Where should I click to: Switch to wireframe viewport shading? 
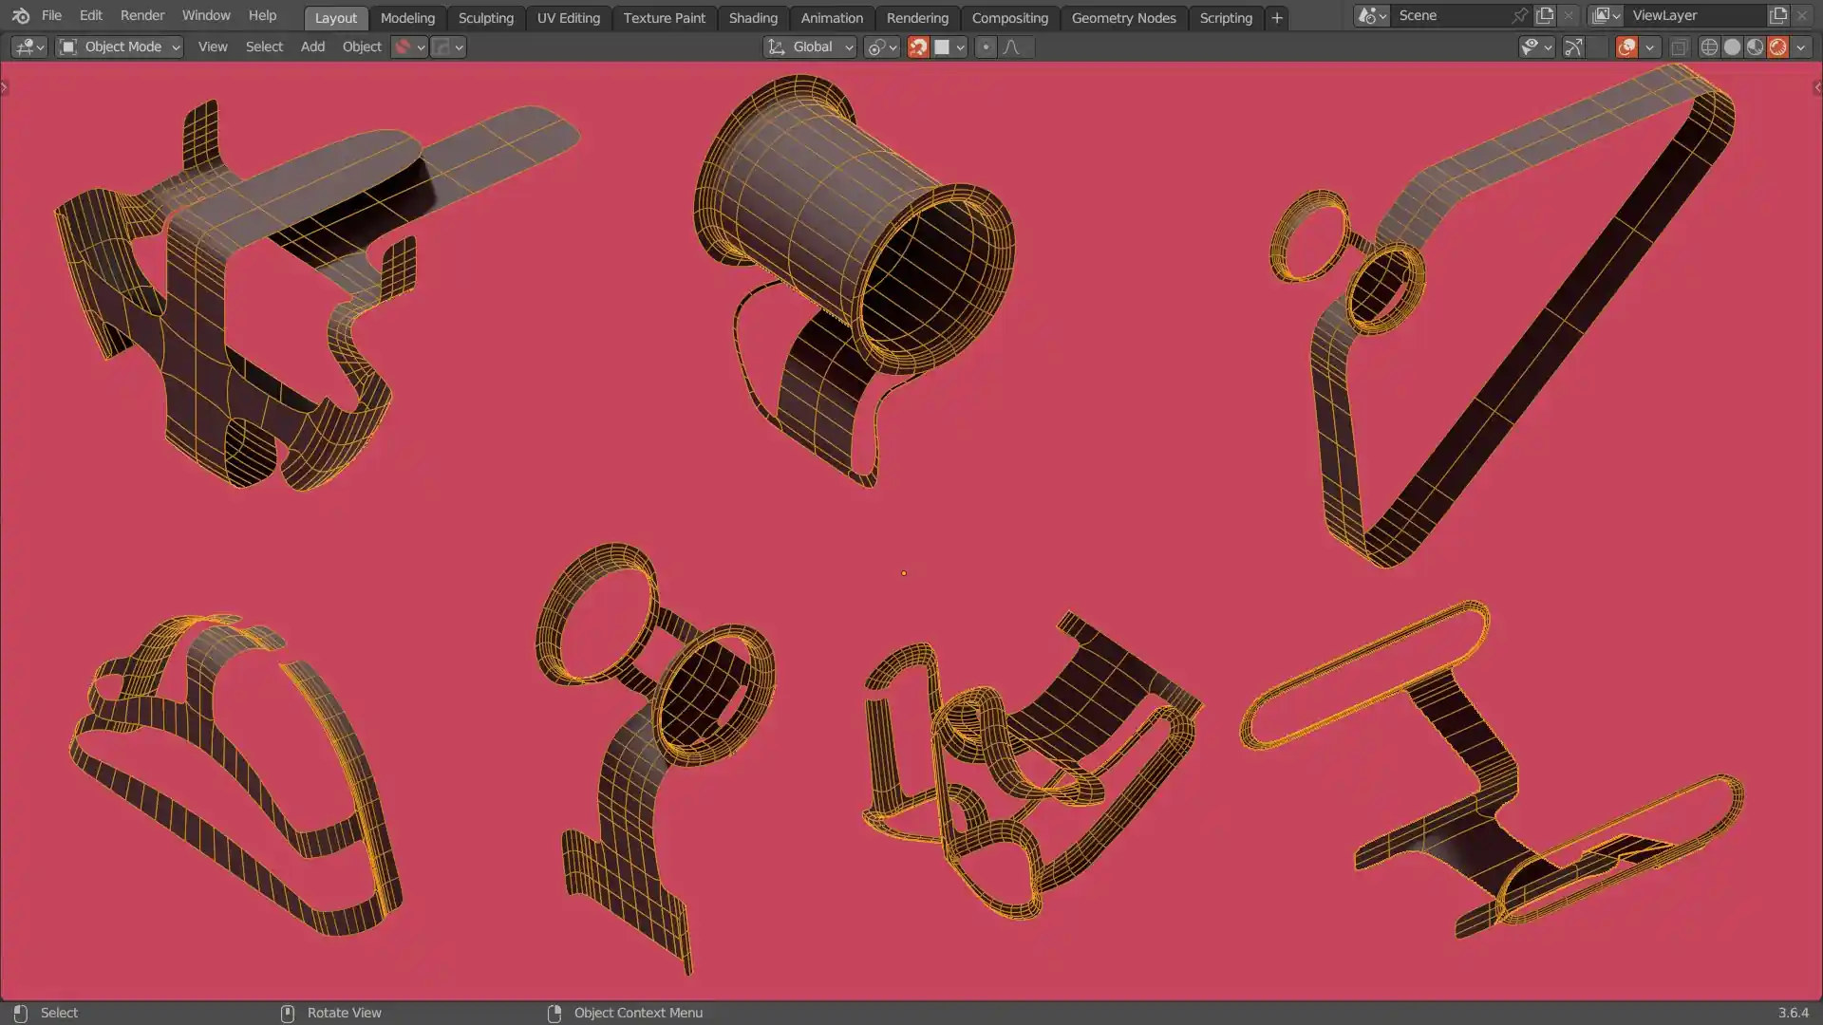(1709, 47)
